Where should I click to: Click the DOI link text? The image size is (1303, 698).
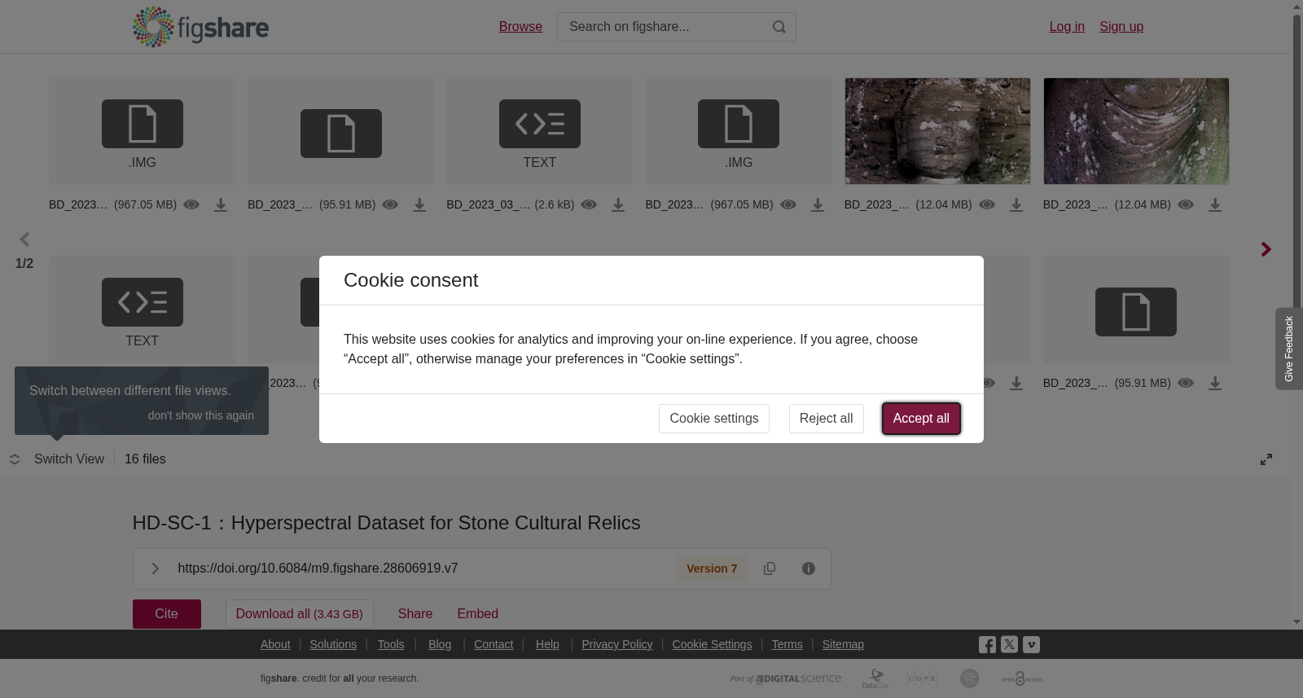(x=318, y=568)
